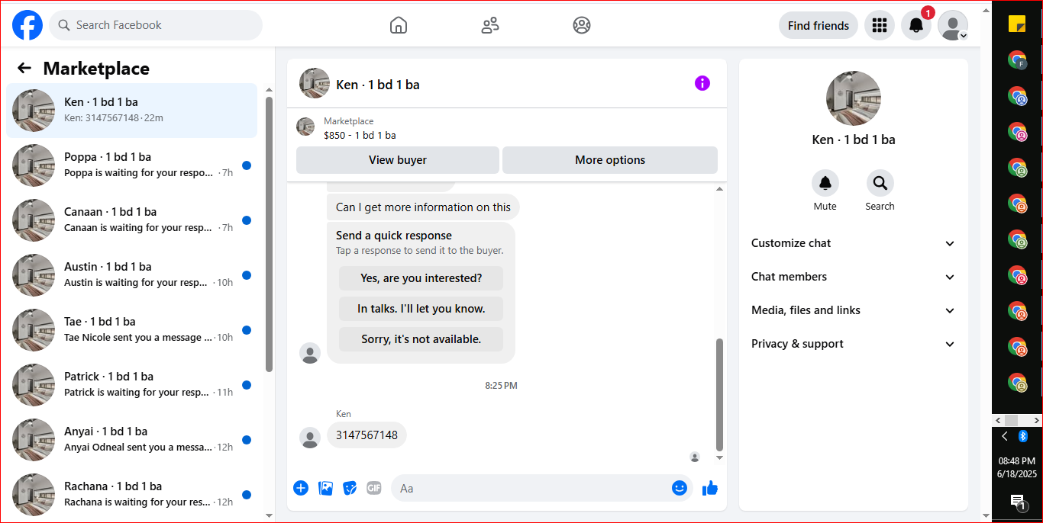Expand Privacy & support section

[854, 344]
